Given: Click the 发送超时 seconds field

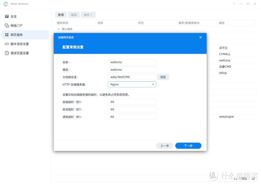Looking at the screenshot, I should click(x=132, y=109).
